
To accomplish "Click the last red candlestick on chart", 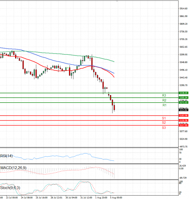I will [114, 107].
